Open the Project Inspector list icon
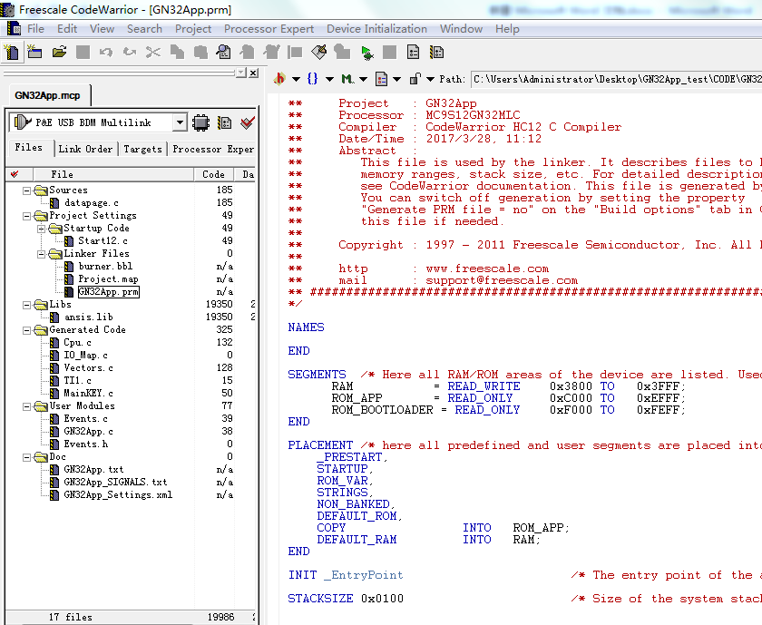762x625 pixels. [x=413, y=52]
